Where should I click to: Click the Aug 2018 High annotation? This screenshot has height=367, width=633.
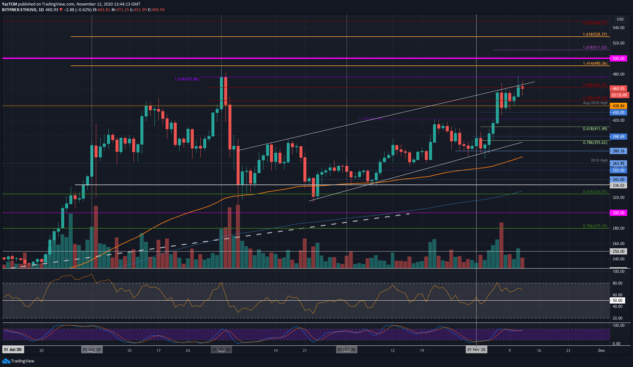(x=595, y=103)
